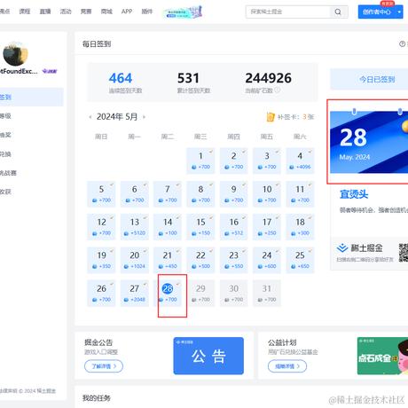Click the 244926 ore count
This screenshot has height=408, width=408.
269,78
